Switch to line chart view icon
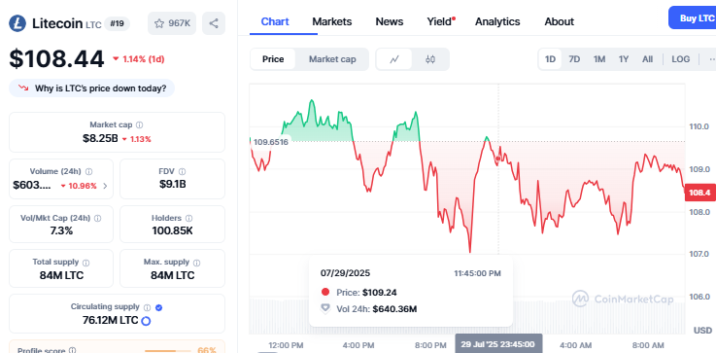The width and height of the screenshot is (716, 353). tap(394, 59)
